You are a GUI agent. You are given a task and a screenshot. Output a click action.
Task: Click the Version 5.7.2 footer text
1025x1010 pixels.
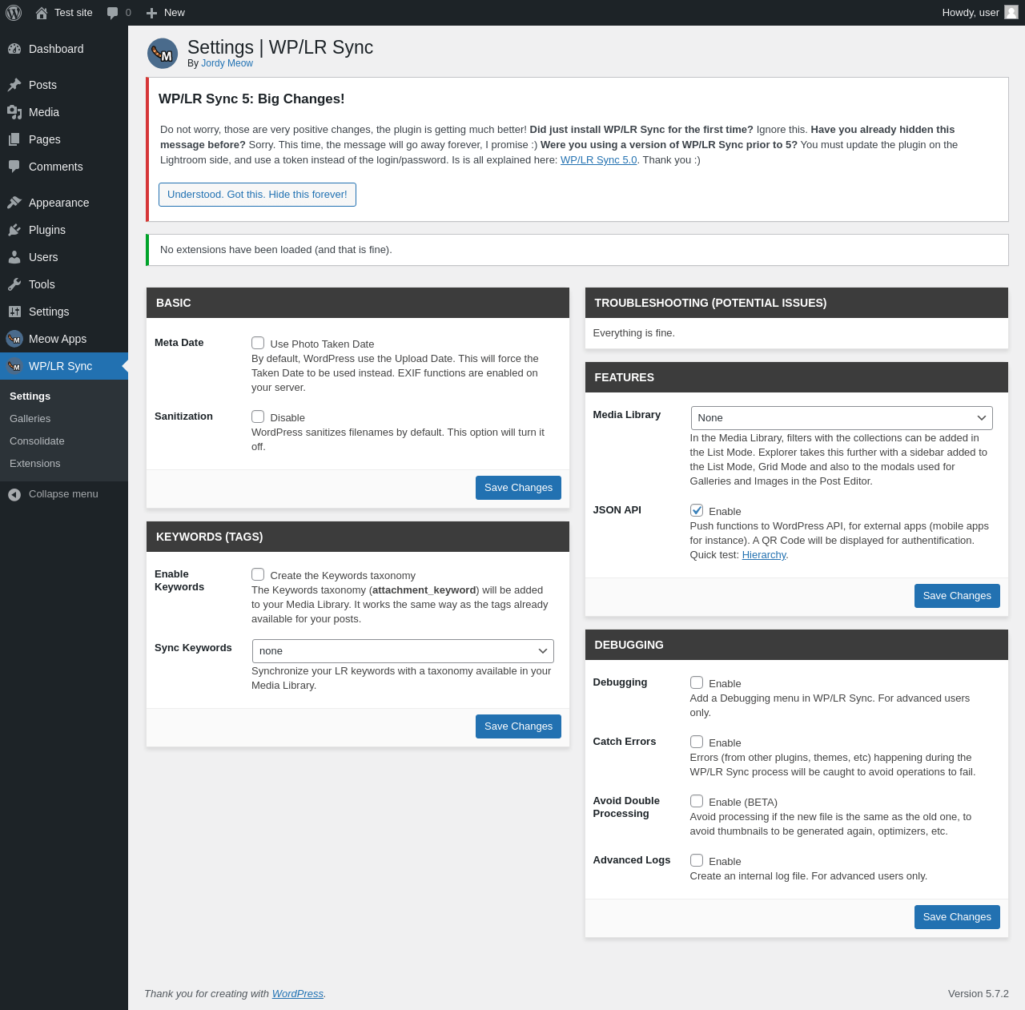979,994
